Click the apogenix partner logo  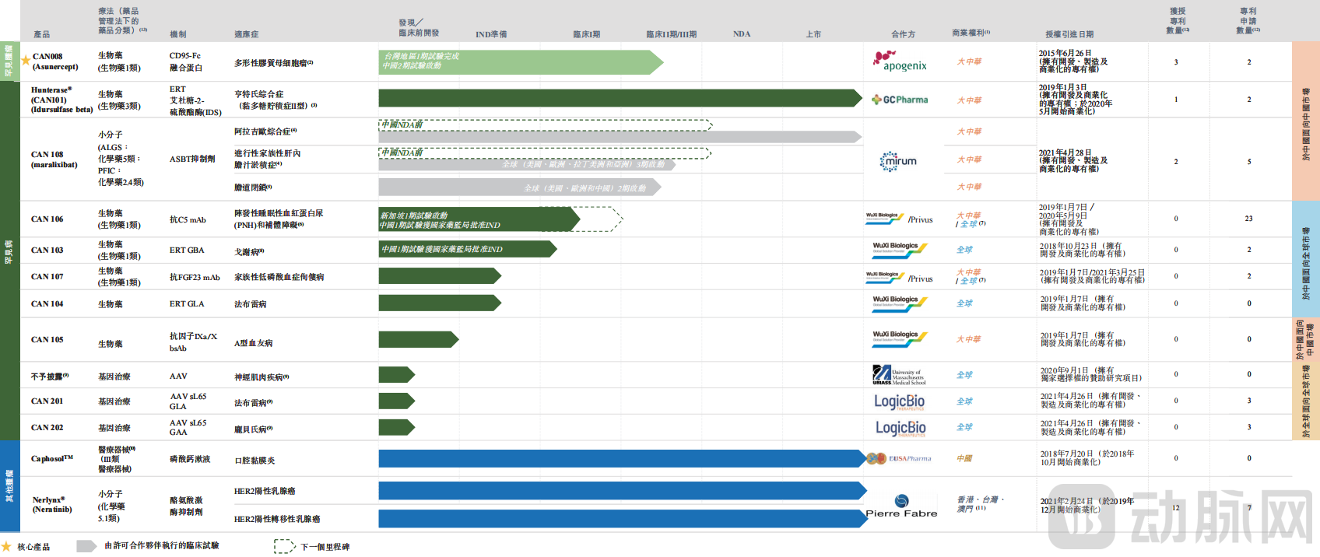coord(900,61)
